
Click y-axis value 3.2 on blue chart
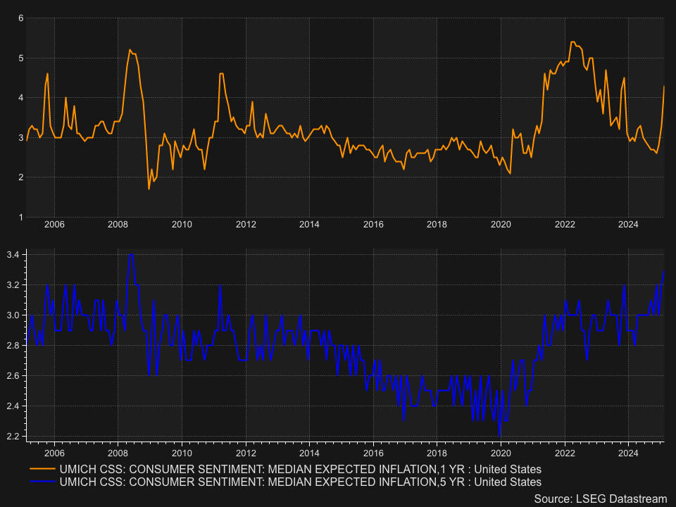pos(13,285)
